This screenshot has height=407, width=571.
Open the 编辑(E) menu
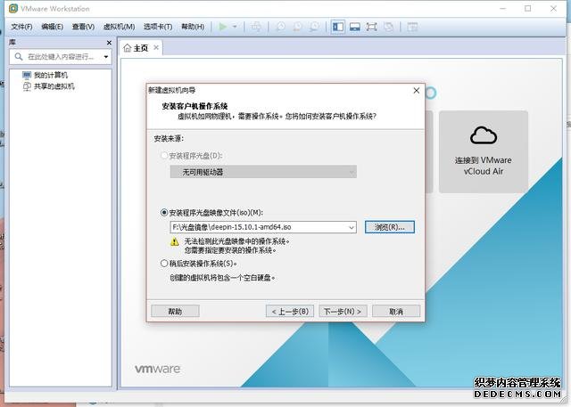(52, 27)
